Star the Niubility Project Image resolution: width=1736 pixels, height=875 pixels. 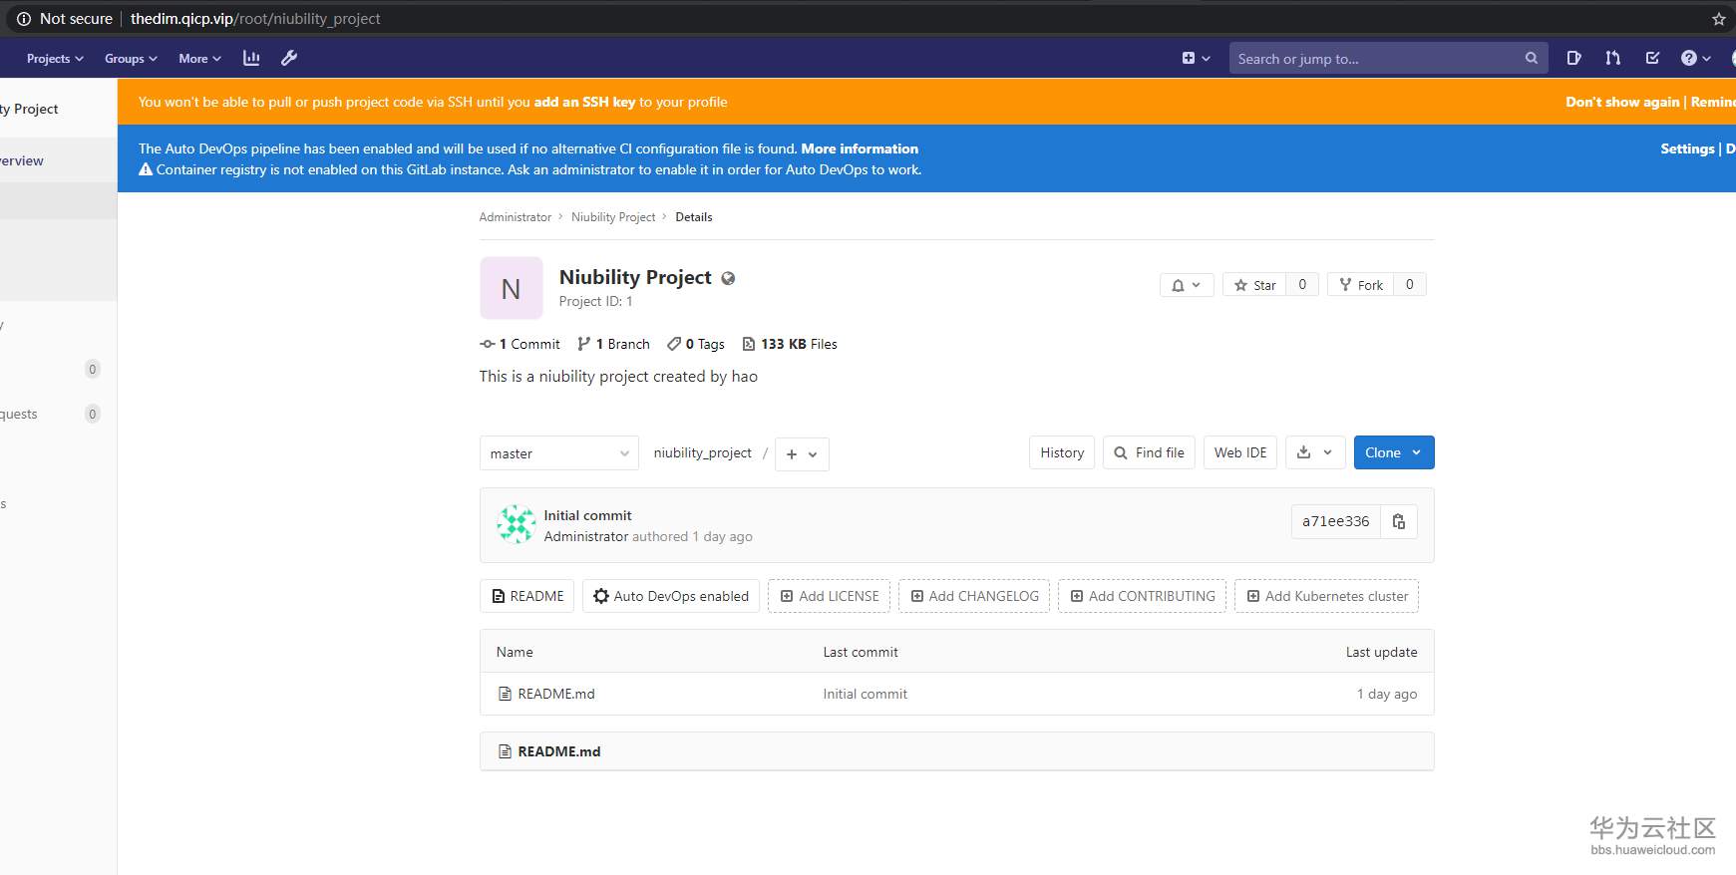[x=1255, y=285]
